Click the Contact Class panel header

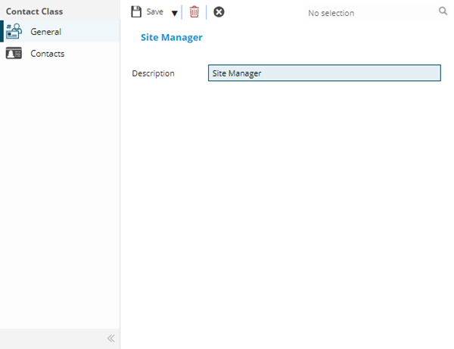coord(35,12)
